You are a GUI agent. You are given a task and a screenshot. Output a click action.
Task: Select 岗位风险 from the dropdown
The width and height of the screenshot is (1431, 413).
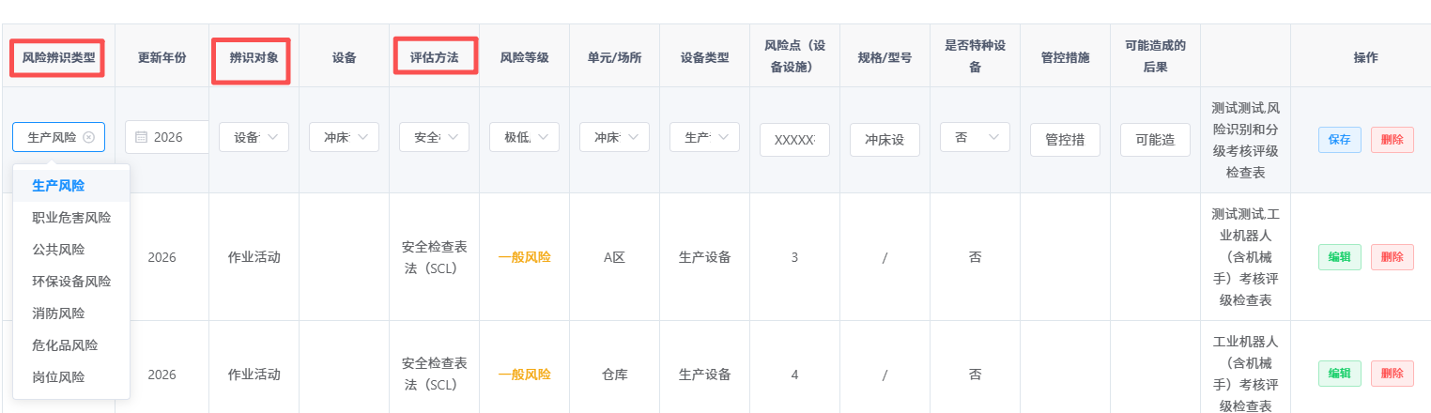coord(71,377)
